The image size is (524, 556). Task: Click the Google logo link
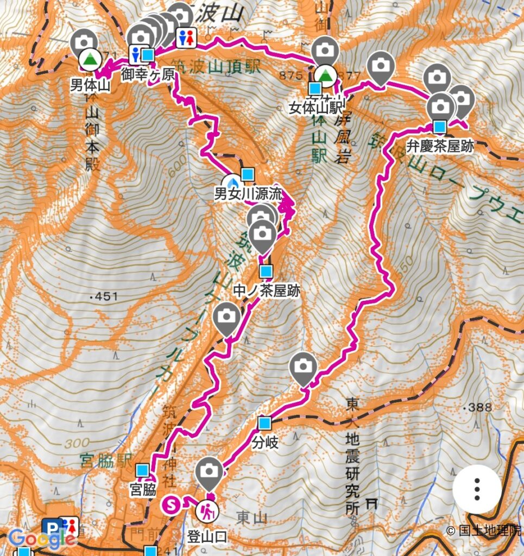coord(41,539)
